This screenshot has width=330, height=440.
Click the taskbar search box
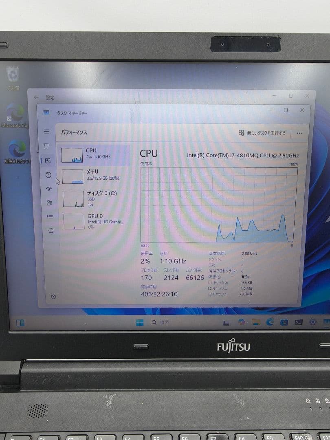160,322
